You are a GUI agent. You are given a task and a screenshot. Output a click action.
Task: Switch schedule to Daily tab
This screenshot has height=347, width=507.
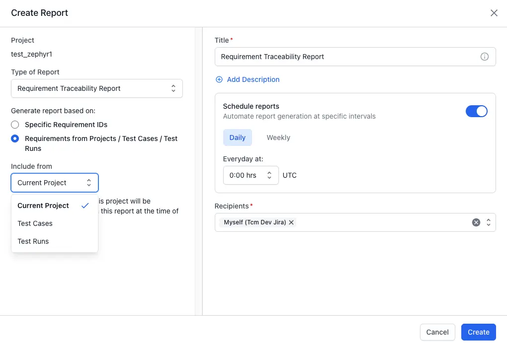(237, 138)
